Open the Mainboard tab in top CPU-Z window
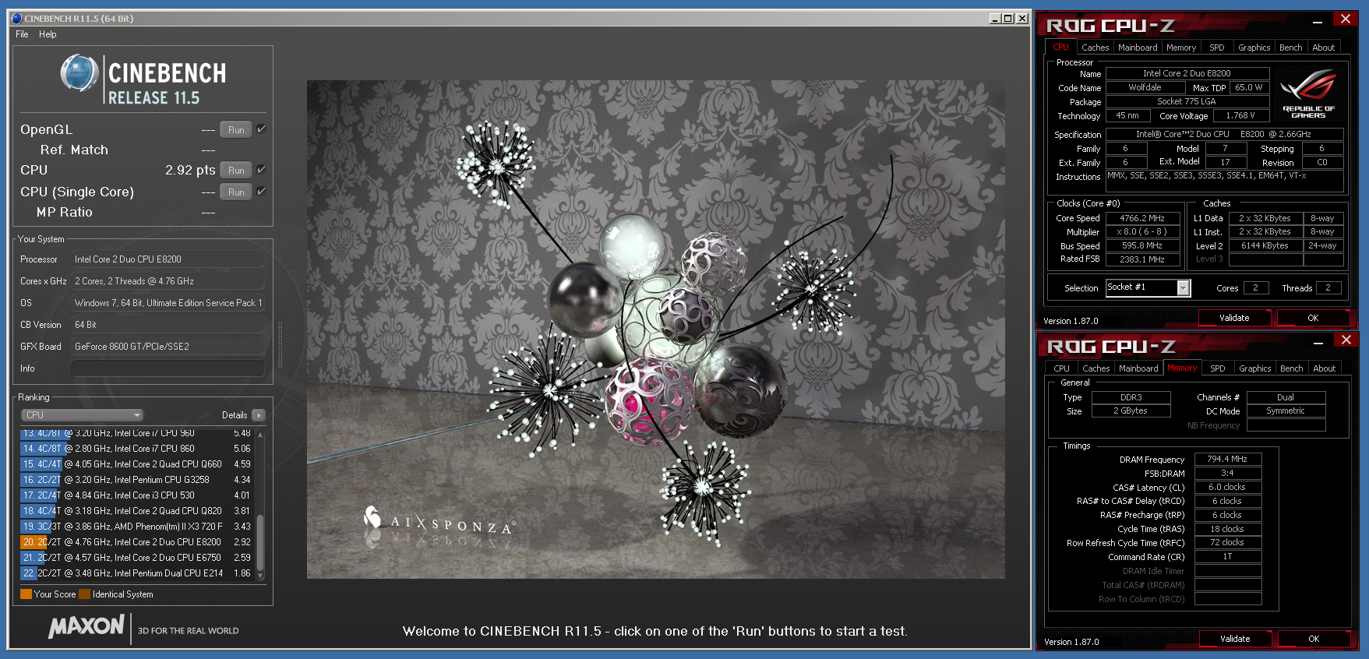This screenshot has width=1369, height=659. 1138,48
